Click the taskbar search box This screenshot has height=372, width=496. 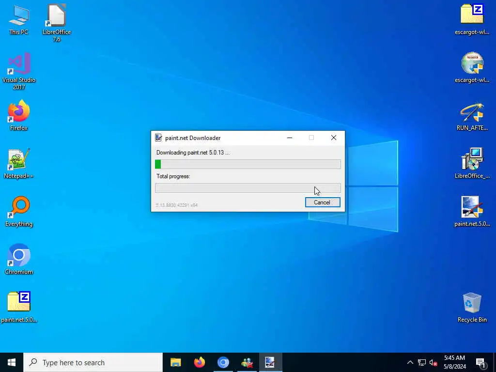tap(93, 362)
